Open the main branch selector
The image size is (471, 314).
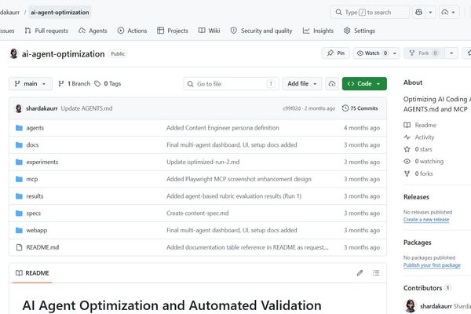pyautogui.click(x=31, y=84)
